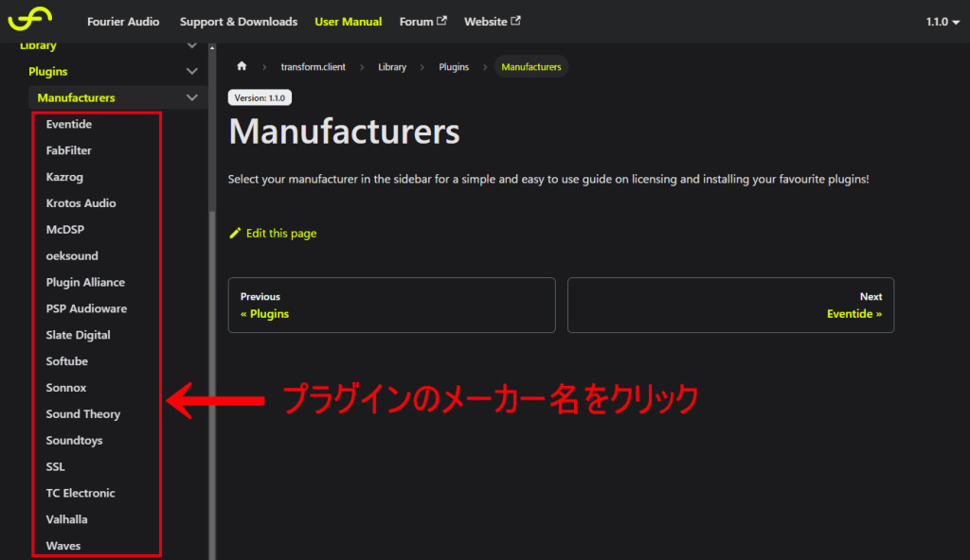
Task: Click the Plugins breadcrumb link
Action: point(454,67)
